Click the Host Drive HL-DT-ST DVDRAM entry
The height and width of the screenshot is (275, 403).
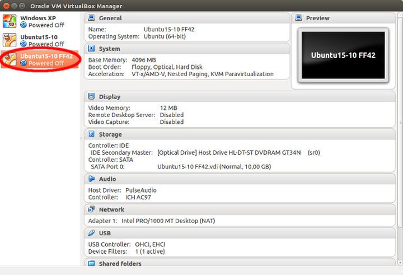click(239, 152)
